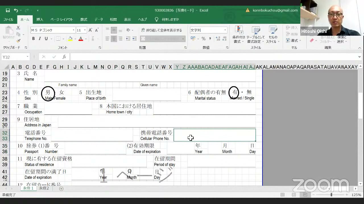
Task: Open the underline style dropdown arrow
Action: [51, 39]
